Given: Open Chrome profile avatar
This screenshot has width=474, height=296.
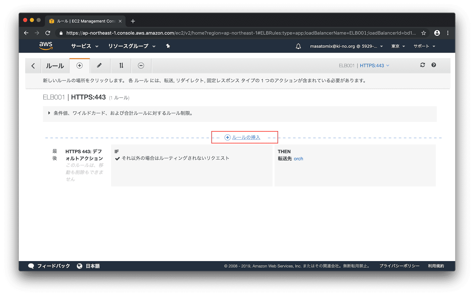Looking at the screenshot, I should (437, 33).
